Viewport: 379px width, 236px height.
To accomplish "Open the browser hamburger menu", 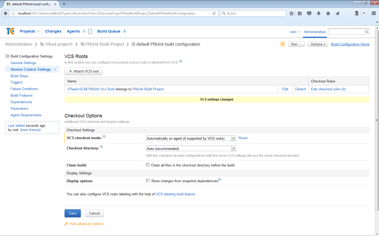I will pyautogui.click(x=373, y=13).
